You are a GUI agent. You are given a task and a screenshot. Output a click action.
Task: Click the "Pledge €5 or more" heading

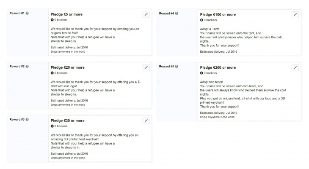(x=66, y=15)
